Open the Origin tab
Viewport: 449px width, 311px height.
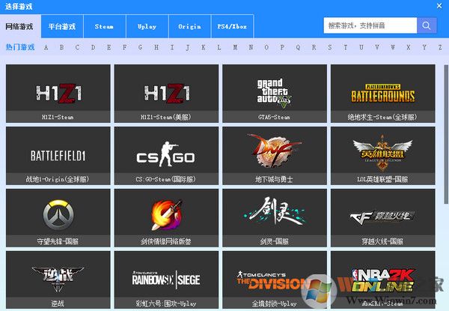tap(189, 26)
